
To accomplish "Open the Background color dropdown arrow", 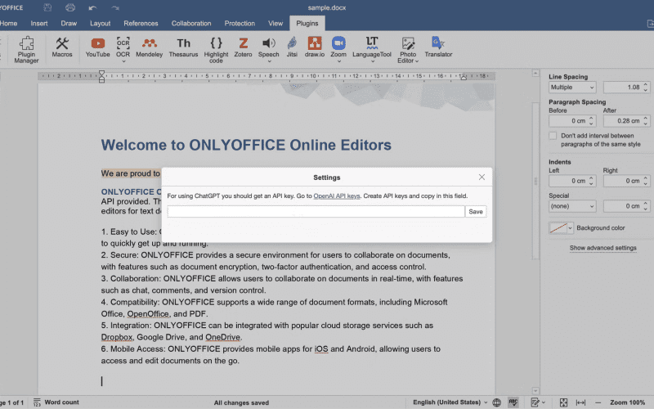I will pyautogui.click(x=570, y=228).
